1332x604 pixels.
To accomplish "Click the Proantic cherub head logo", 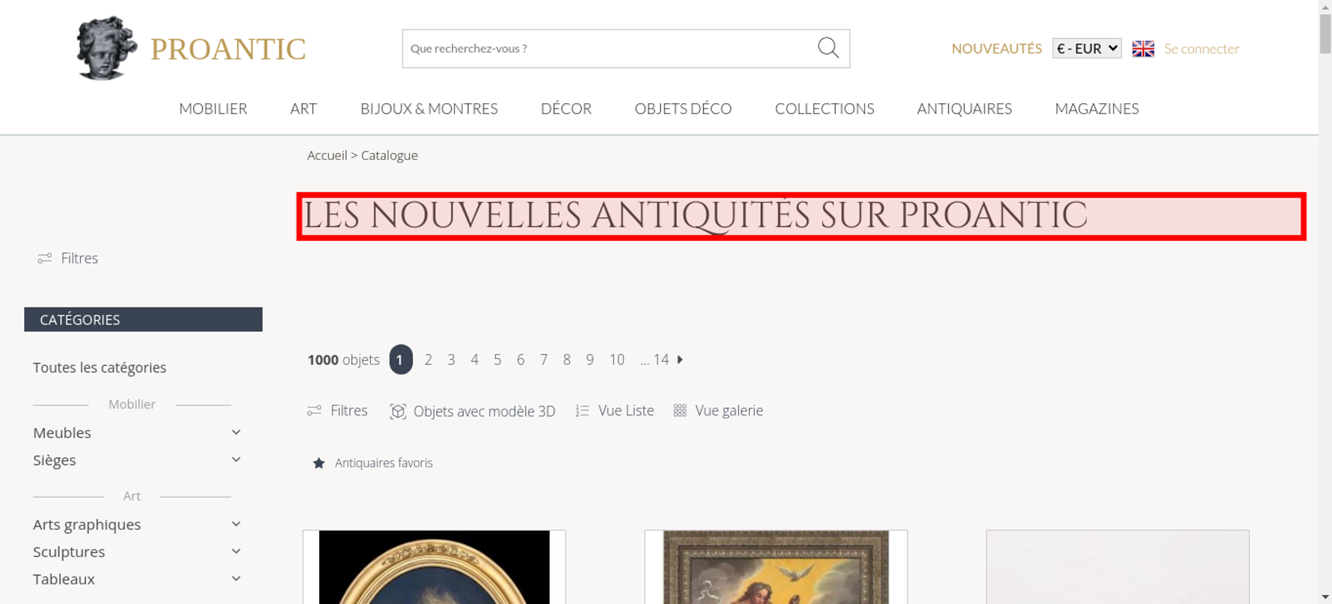I will [x=107, y=48].
